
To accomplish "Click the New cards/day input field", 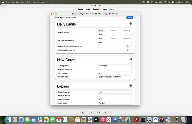I will point(115,34).
